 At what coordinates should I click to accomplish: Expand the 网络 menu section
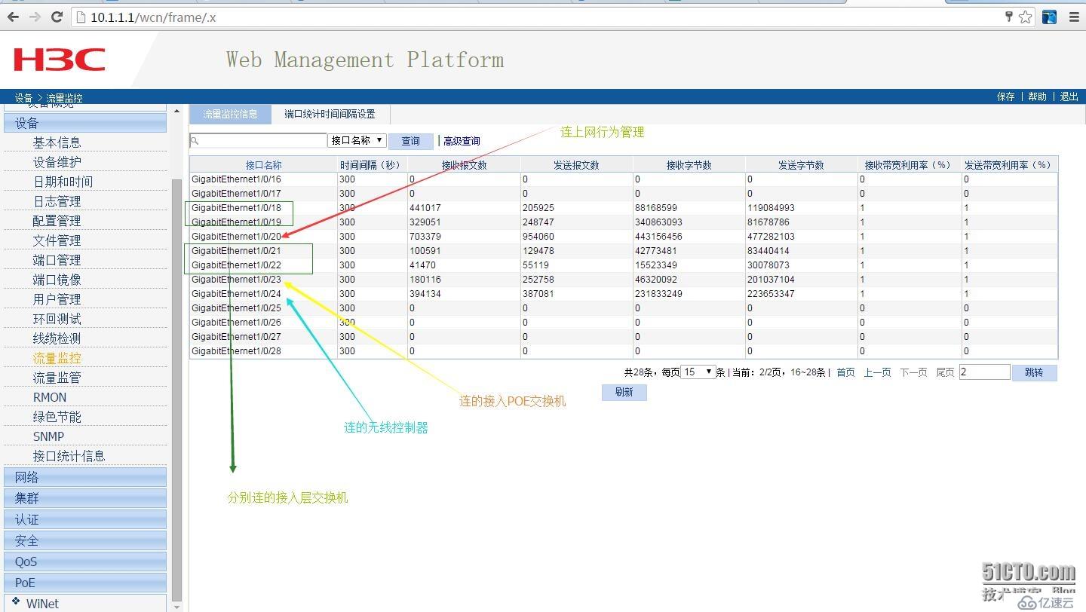[x=85, y=477]
